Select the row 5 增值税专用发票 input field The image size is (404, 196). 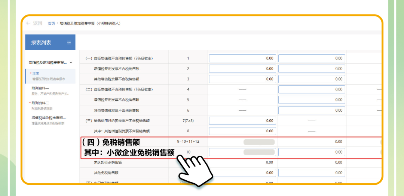click(x=311, y=100)
